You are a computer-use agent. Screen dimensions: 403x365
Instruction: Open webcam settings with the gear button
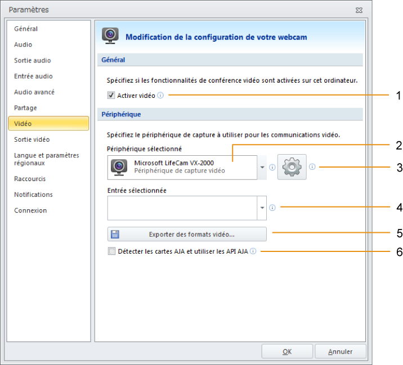[292, 167]
